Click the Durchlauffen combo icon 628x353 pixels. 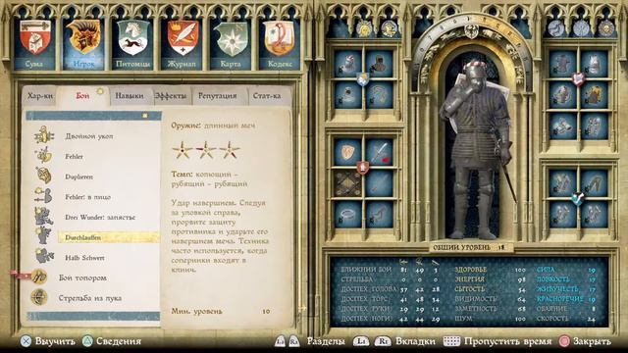pyautogui.click(x=43, y=235)
